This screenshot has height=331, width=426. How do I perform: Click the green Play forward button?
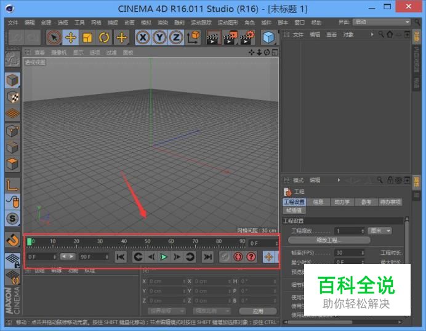point(164,257)
